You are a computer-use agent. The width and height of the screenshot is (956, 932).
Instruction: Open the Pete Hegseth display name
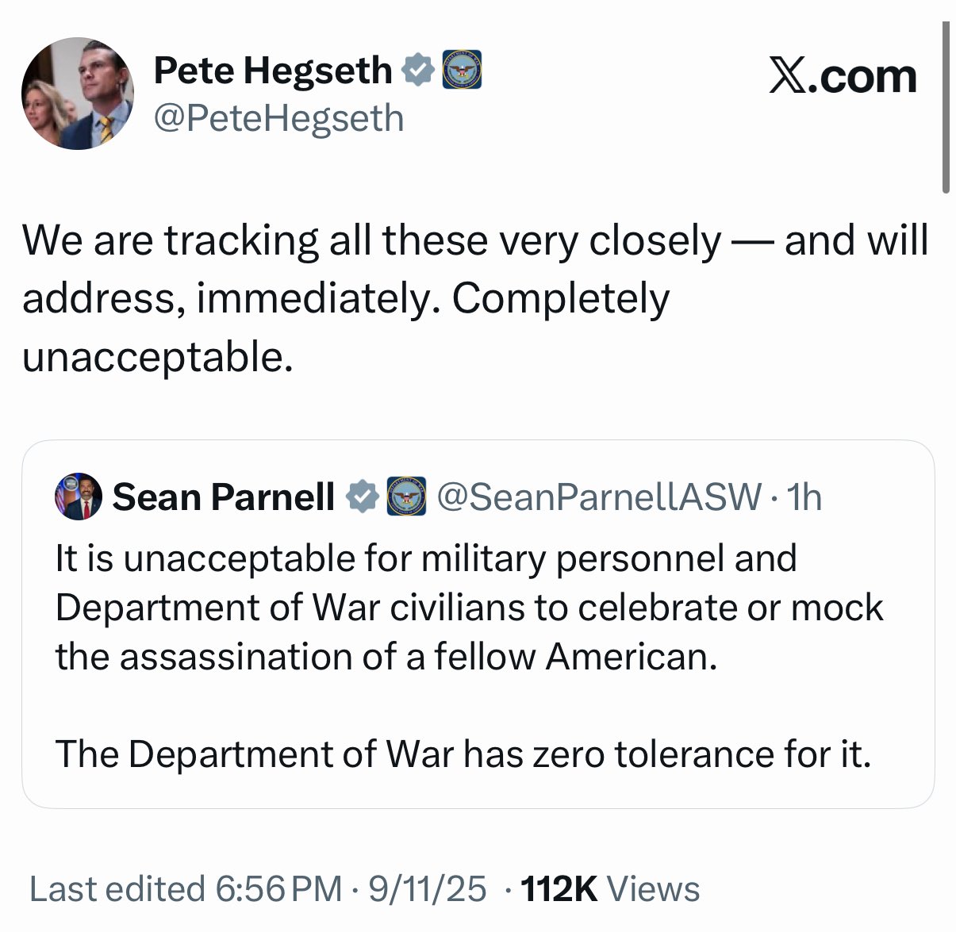pos(272,71)
